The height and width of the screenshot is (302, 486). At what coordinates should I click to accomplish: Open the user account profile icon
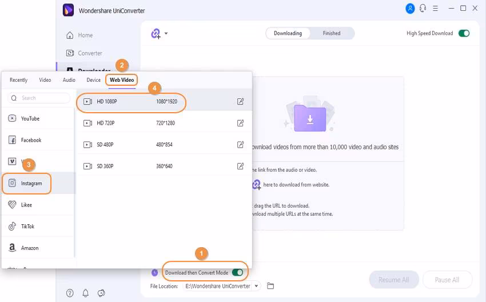coord(410,9)
